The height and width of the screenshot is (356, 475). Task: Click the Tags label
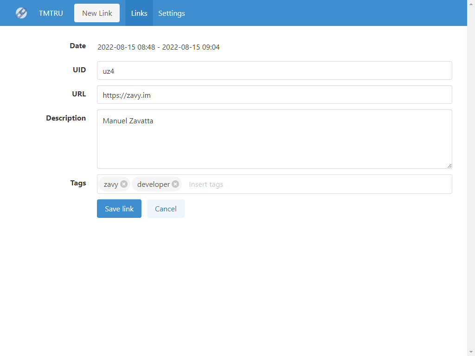78,183
